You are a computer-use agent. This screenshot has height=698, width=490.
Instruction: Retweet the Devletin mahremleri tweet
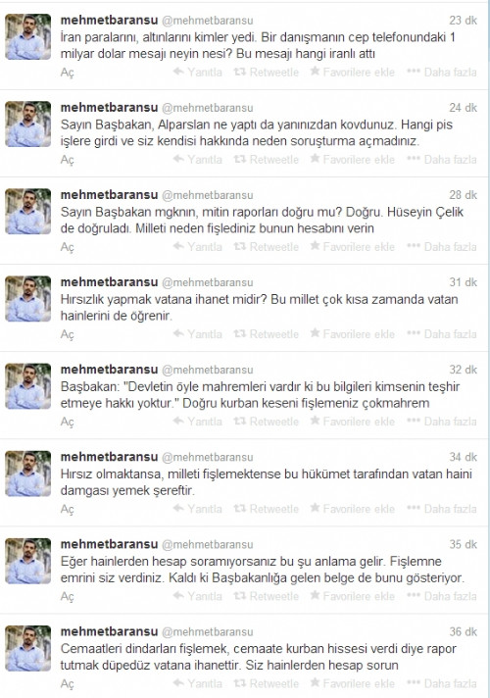[x=267, y=422]
